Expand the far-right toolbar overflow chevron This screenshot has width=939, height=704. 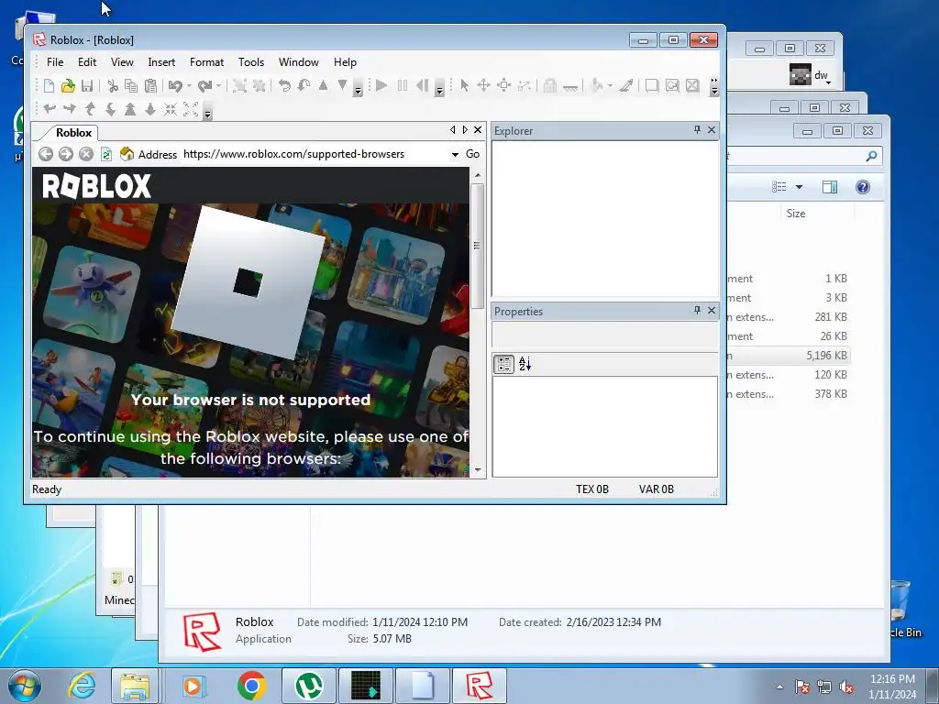713,85
